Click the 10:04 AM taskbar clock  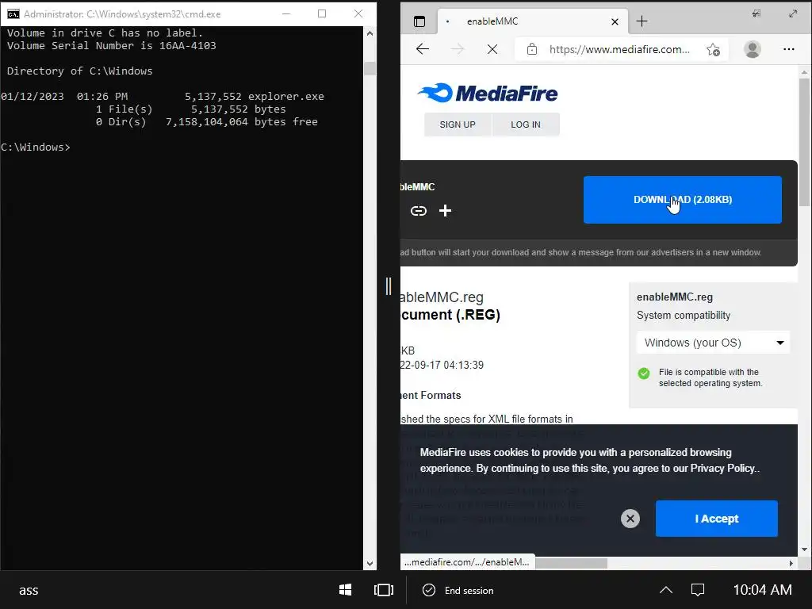[762, 590]
